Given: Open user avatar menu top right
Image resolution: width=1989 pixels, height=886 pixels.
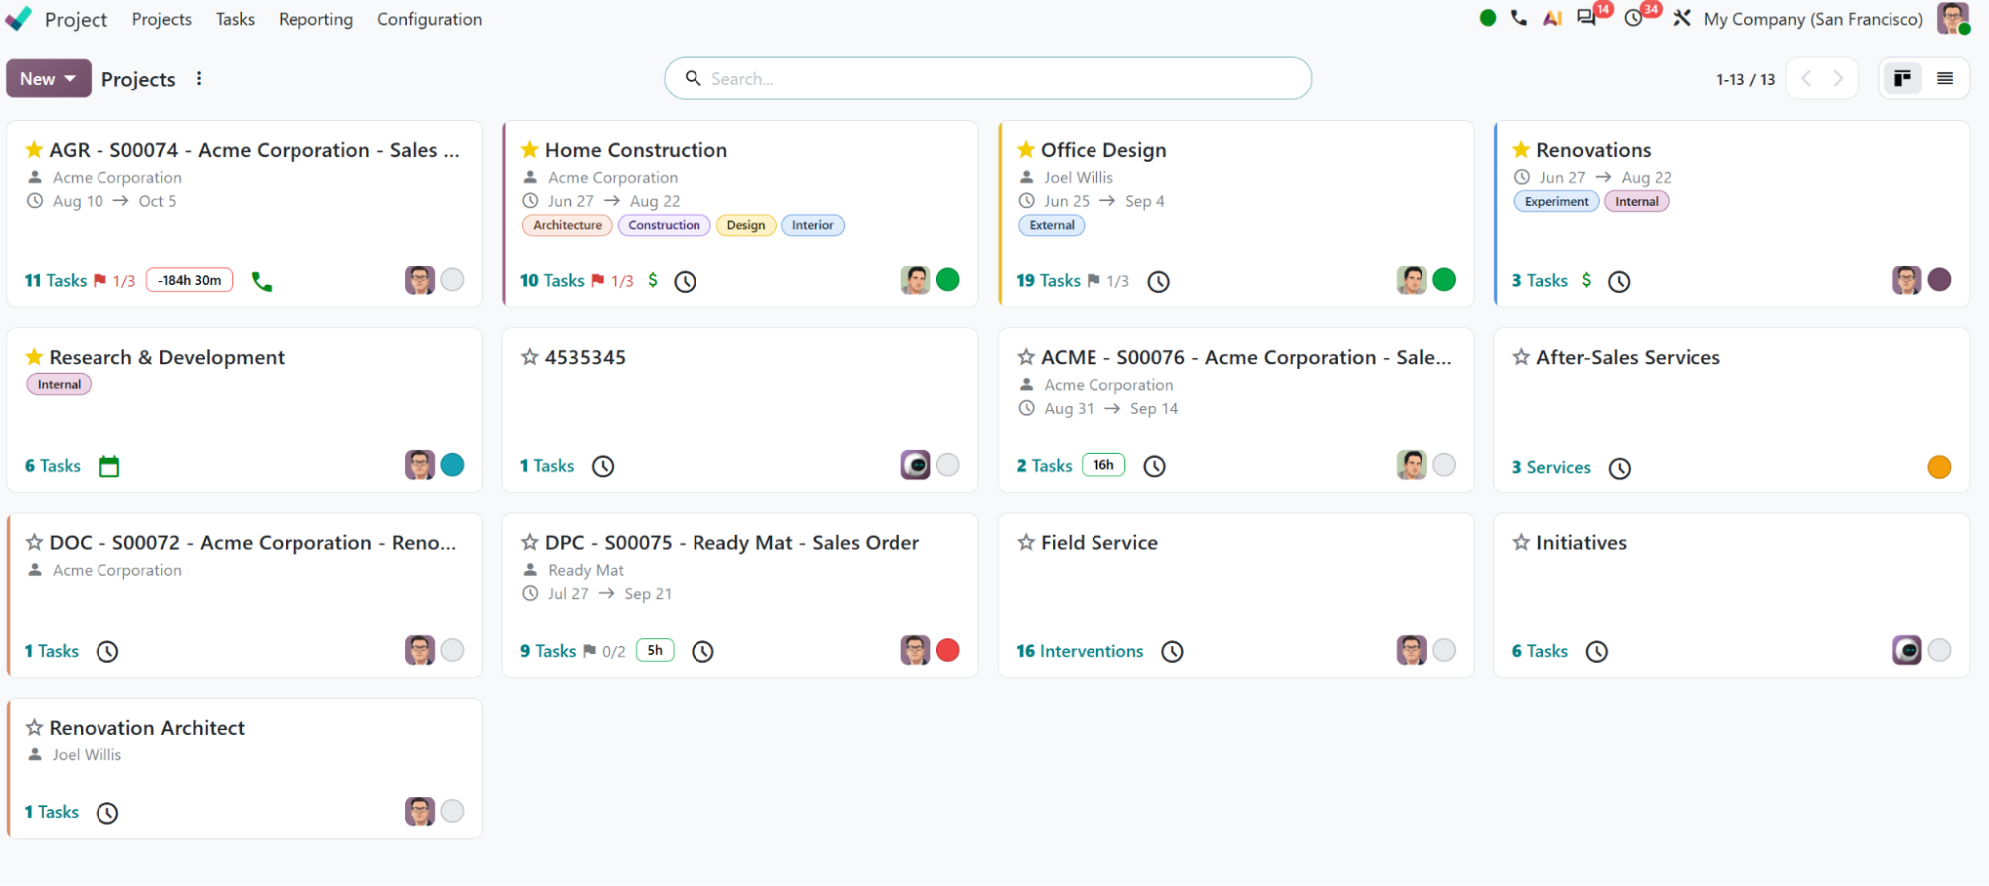Looking at the screenshot, I should (1952, 18).
